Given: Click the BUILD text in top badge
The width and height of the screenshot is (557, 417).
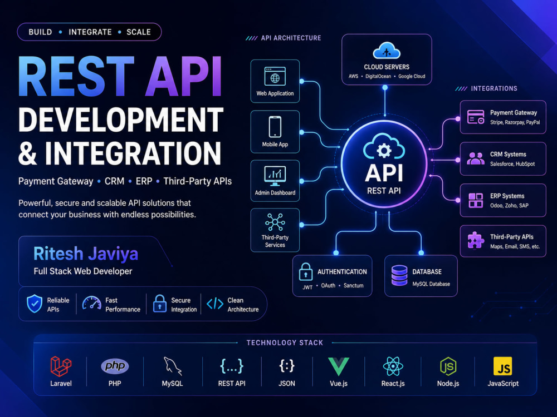Looking at the screenshot, I should [40, 32].
